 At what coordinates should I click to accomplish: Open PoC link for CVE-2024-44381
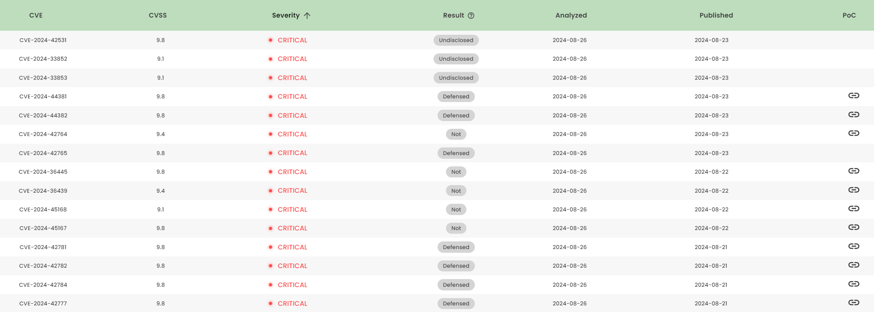point(854,96)
